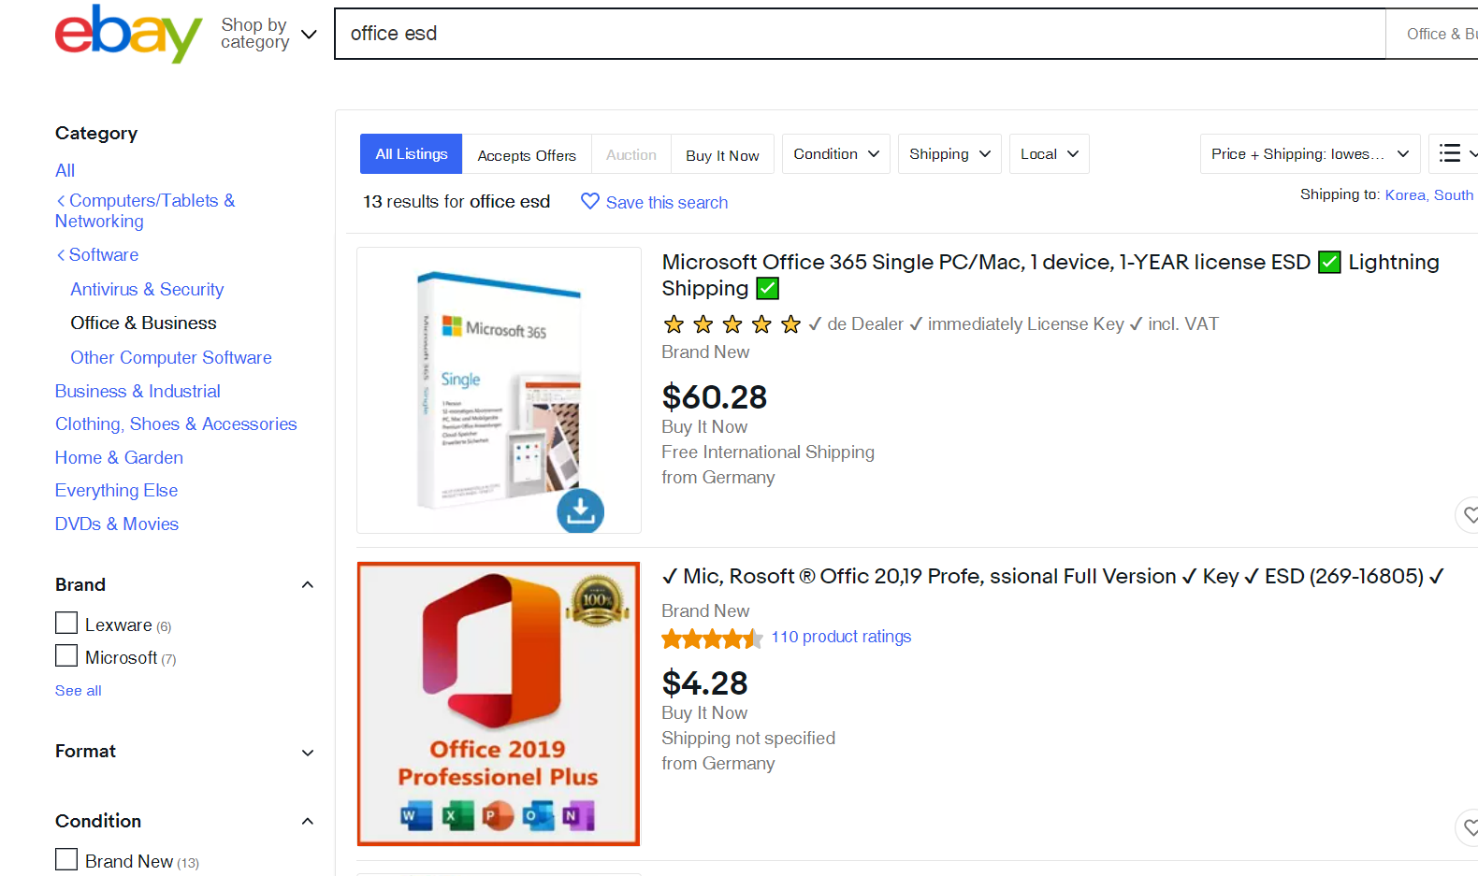Open the Condition filter dropdown

click(x=836, y=154)
